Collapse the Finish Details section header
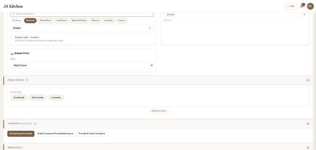 coord(159,80)
